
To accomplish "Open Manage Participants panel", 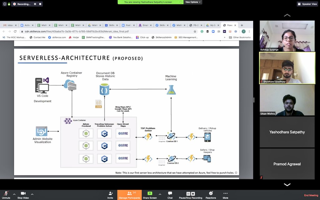I will tap(129, 195).
